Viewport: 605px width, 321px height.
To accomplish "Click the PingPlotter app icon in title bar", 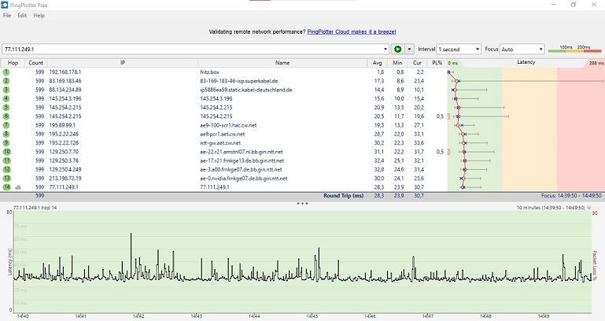I will [5, 5].
